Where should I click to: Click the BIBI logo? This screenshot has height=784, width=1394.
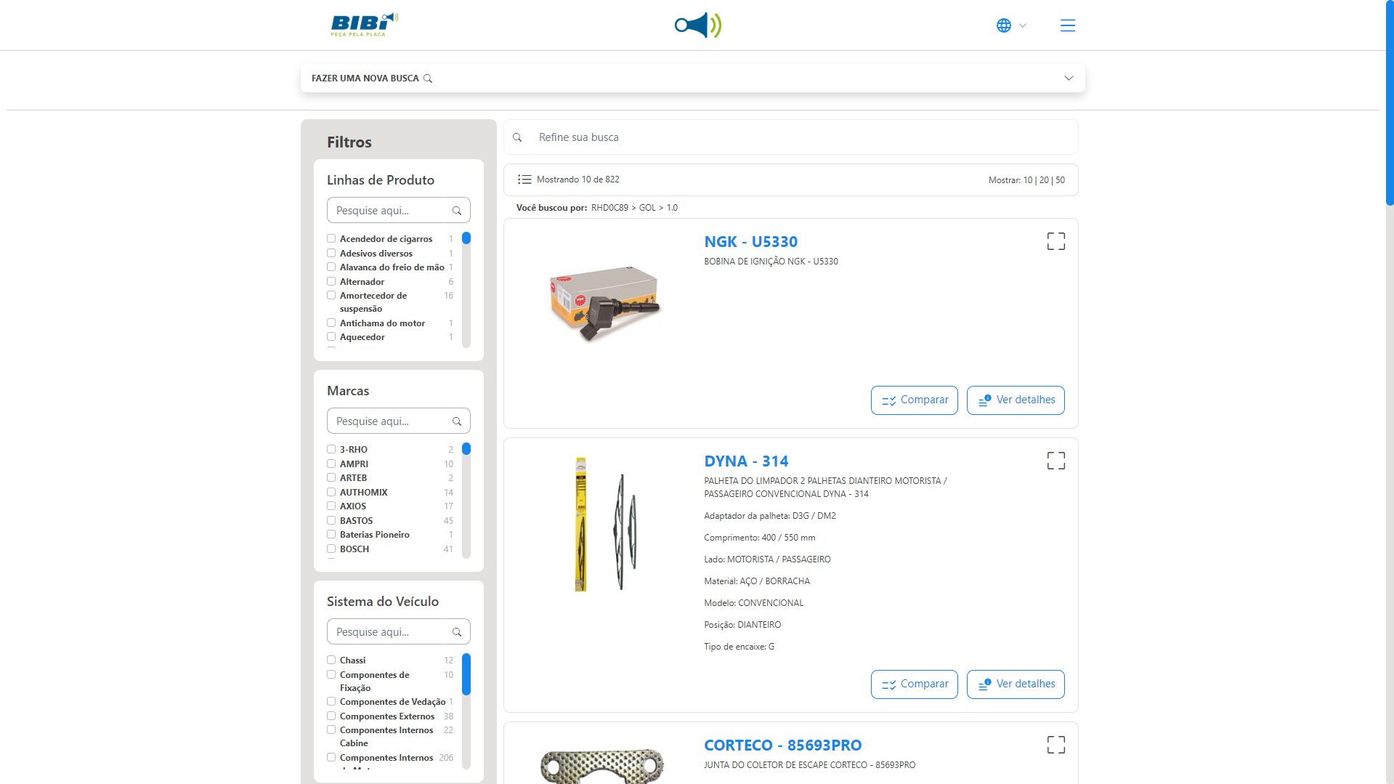tap(365, 25)
